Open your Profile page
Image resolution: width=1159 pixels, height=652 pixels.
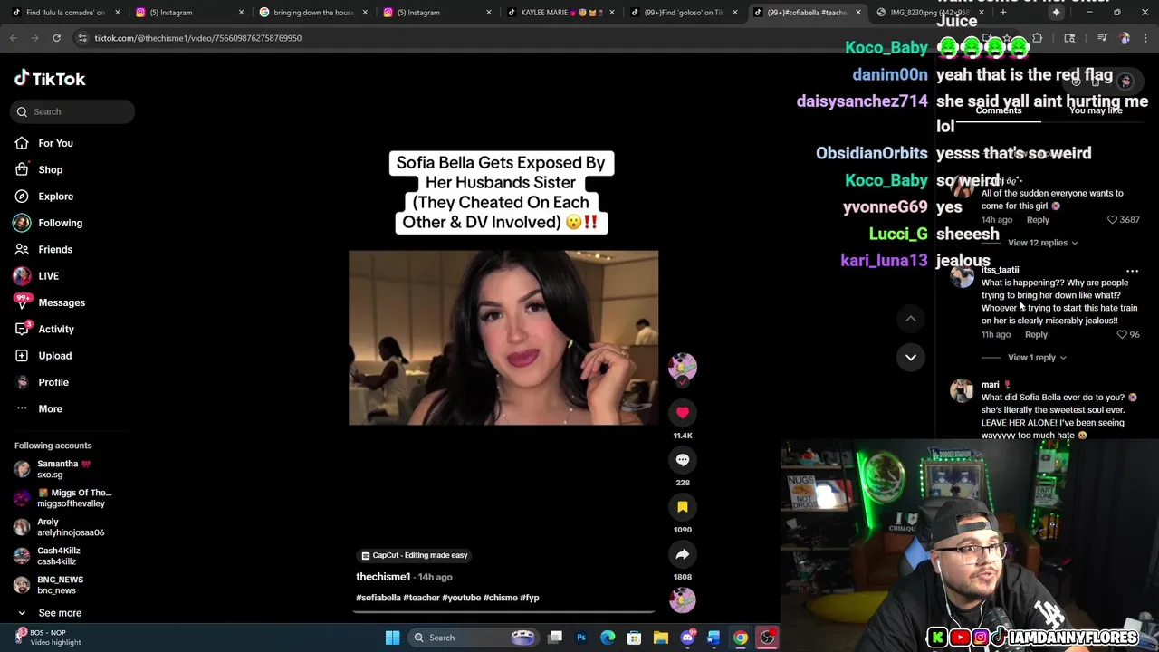point(53,382)
